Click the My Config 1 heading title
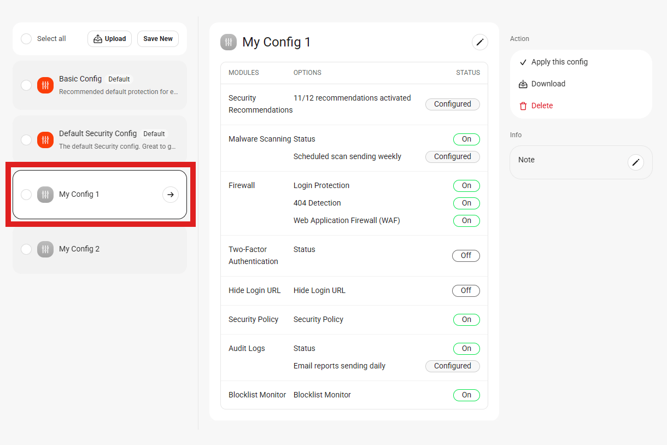This screenshot has height=445, width=667. tap(277, 42)
